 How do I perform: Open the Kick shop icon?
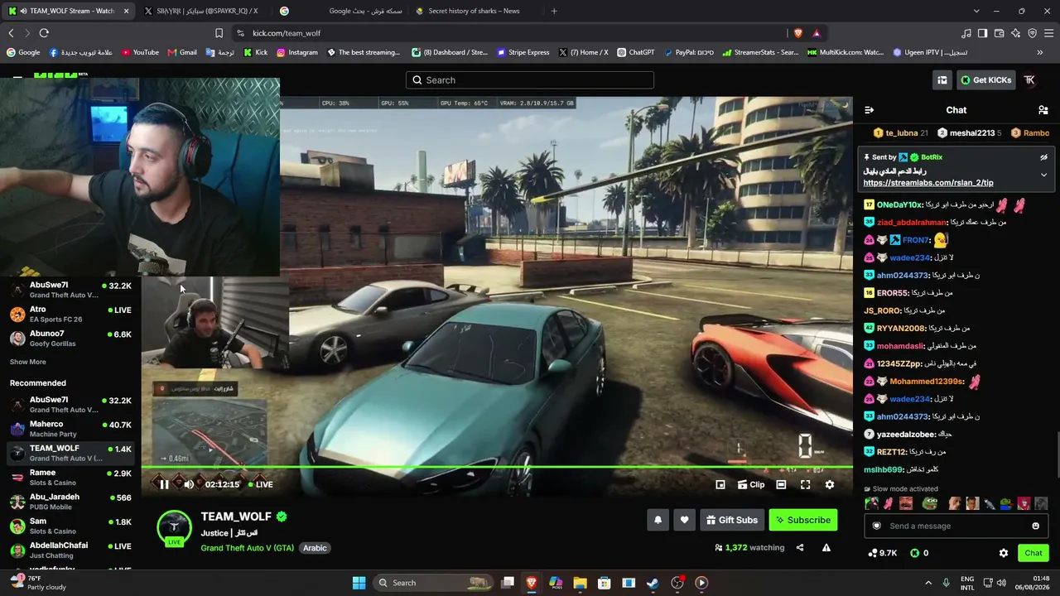point(942,80)
